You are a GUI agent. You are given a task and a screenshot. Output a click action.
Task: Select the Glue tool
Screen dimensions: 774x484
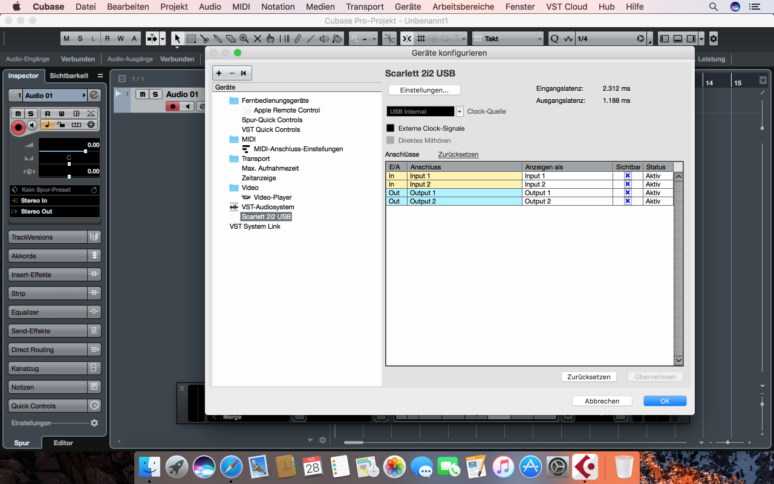218,39
